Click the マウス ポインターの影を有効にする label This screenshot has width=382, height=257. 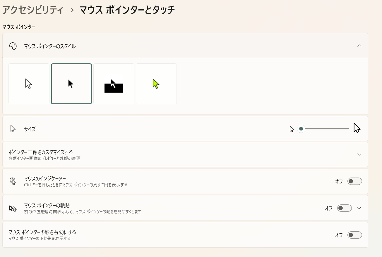(42, 232)
